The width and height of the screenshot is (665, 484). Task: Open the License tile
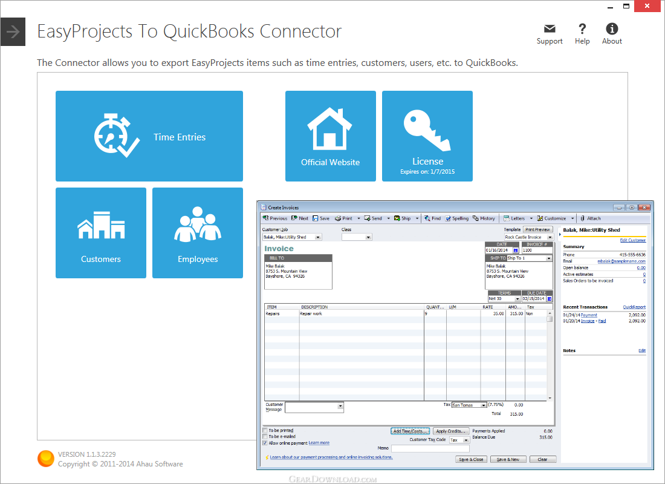point(427,136)
